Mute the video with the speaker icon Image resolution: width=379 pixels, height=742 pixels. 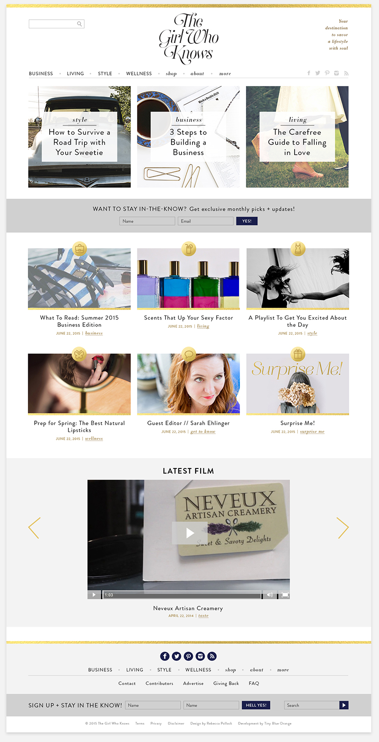click(270, 595)
